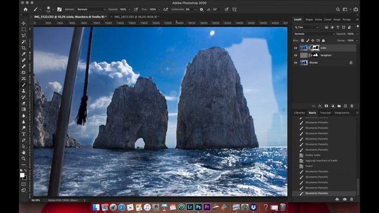The width and height of the screenshot is (379, 213).
Task: Toggle lock transparent pixels
Action: (303, 41)
